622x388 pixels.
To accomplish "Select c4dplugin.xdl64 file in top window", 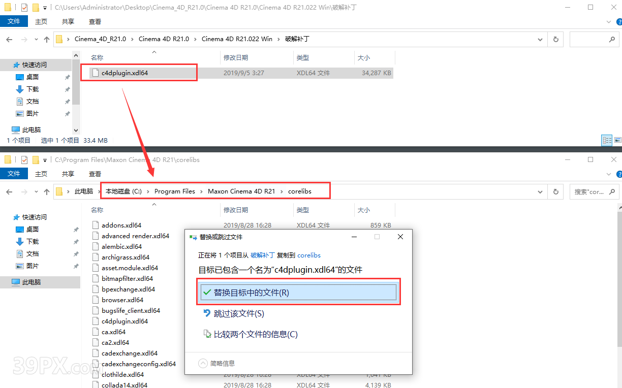I will click(x=125, y=73).
